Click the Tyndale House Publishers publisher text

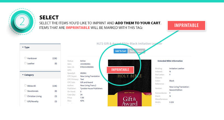pyautogui.click(x=91, y=88)
